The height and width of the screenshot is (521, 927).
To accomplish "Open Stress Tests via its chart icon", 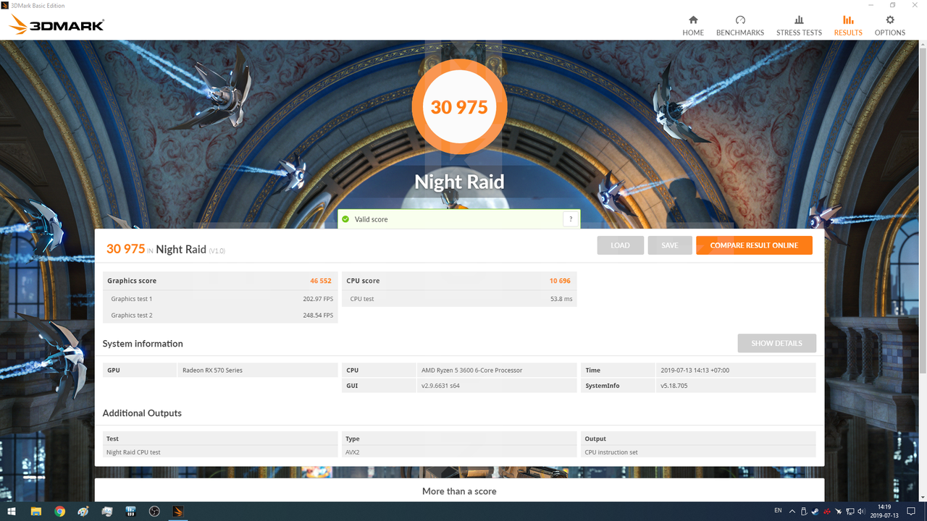I will (x=799, y=25).
